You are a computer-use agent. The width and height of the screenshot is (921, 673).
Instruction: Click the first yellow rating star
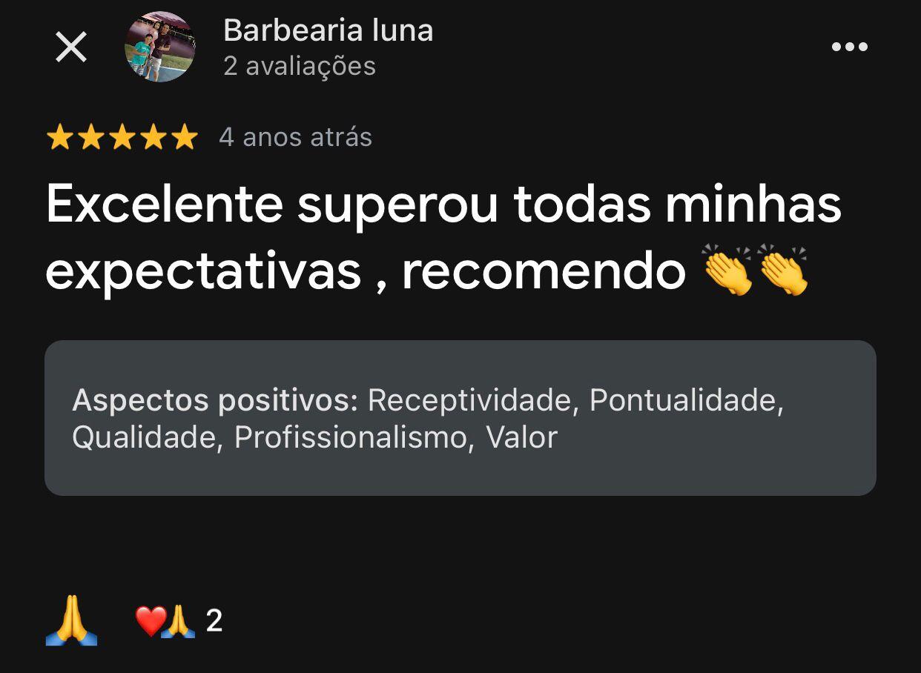59,138
